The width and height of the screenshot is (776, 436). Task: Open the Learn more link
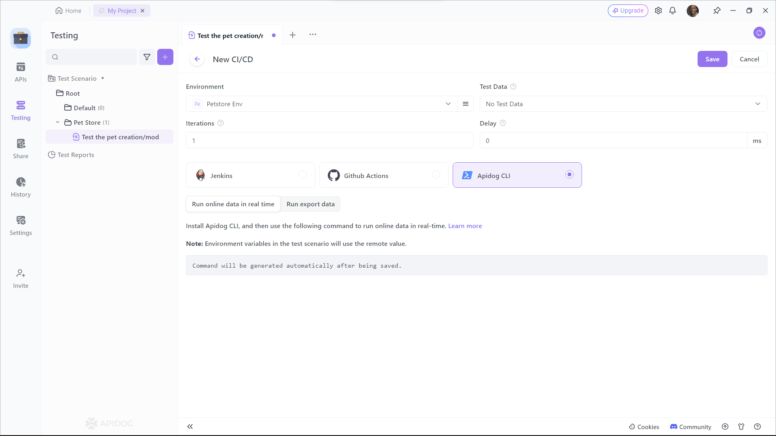tap(465, 226)
